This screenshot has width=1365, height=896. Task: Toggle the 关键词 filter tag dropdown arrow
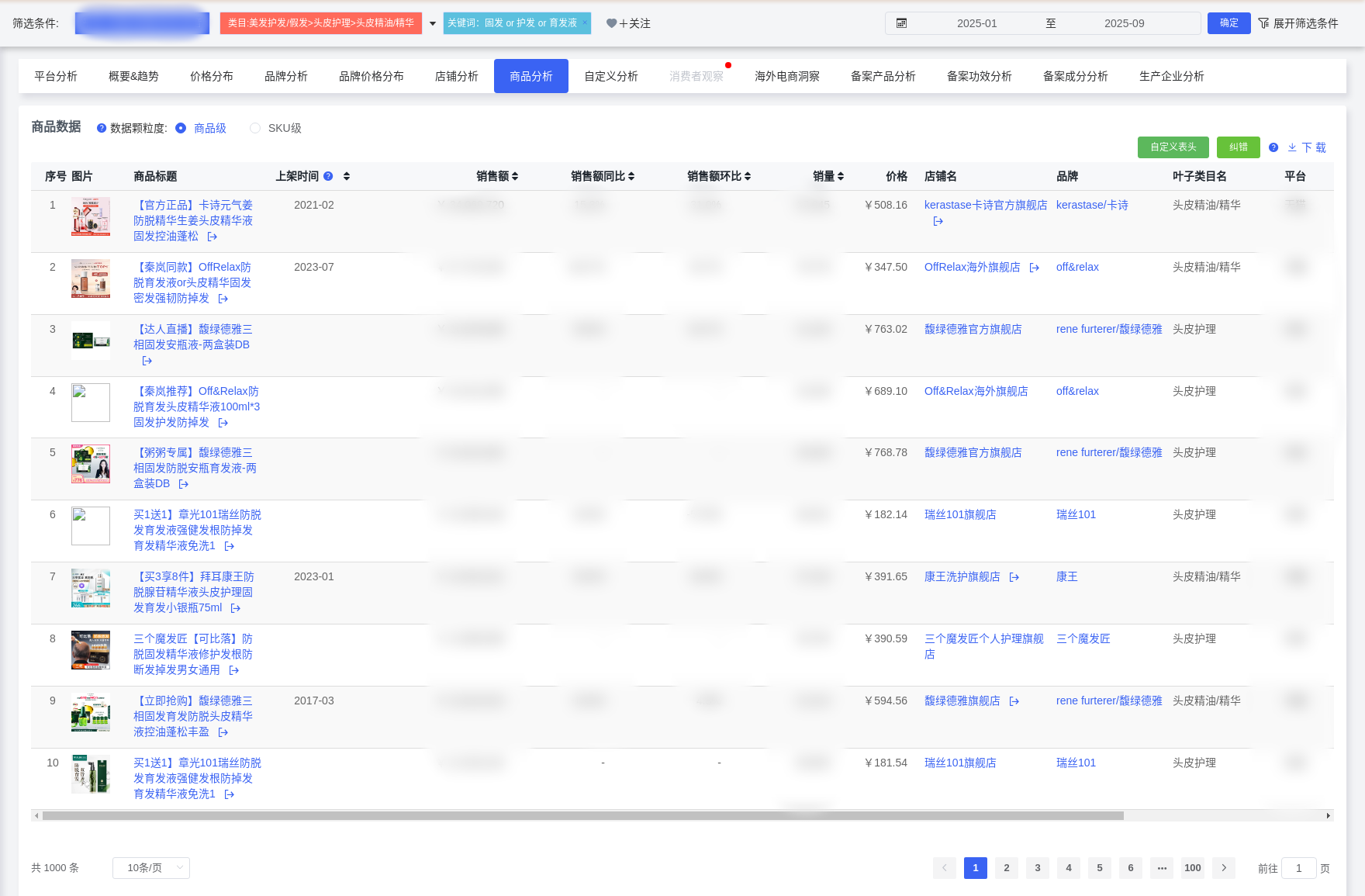click(x=432, y=23)
